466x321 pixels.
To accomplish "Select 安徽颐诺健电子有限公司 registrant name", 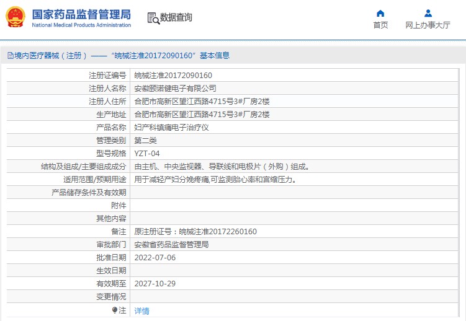I will coord(176,89).
